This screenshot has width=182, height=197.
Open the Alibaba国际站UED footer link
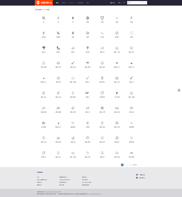(42, 180)
